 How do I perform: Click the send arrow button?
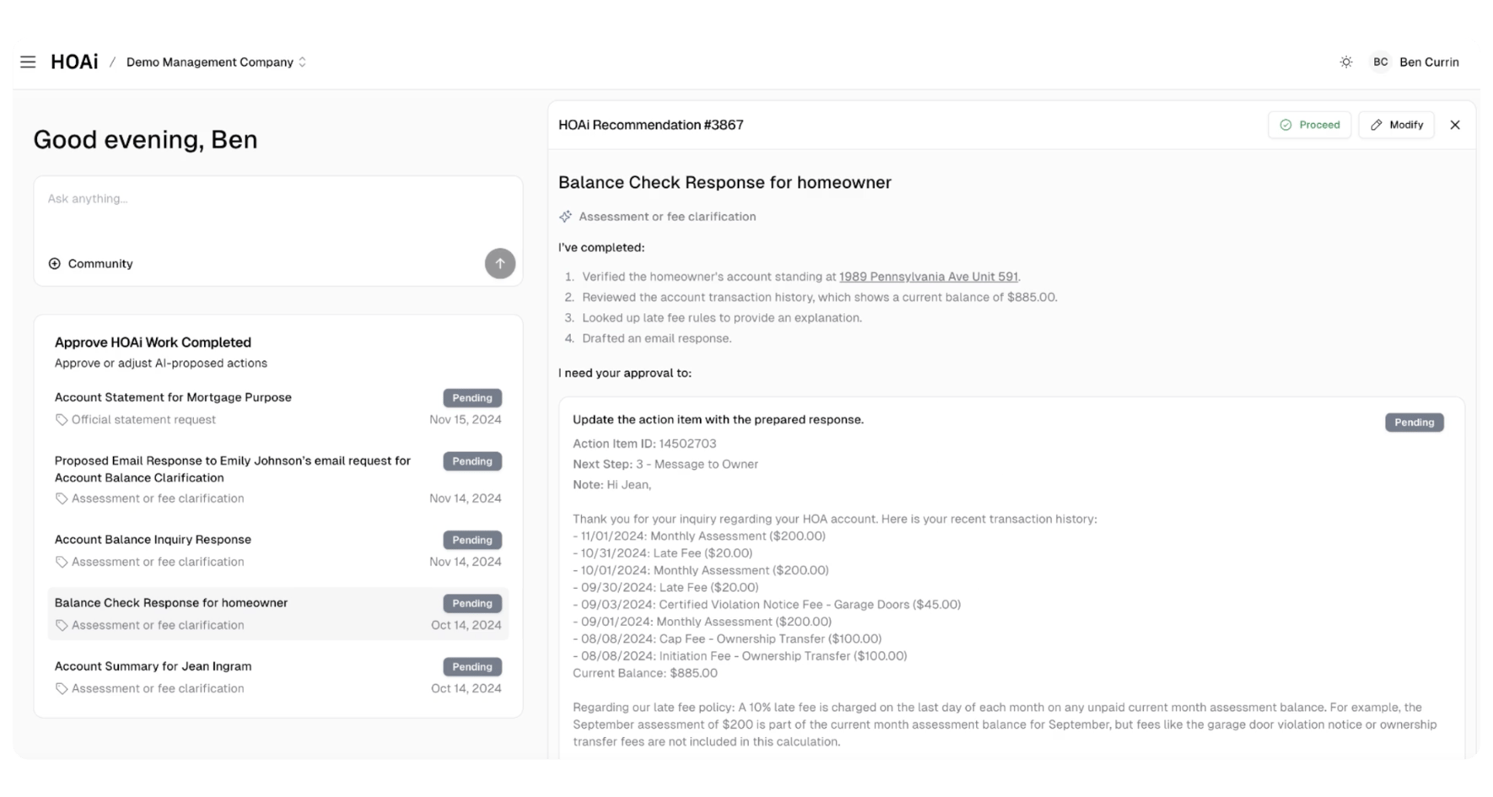click(500, 263)
